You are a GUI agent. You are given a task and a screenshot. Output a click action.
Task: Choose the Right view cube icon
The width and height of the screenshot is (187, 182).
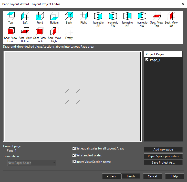point(84,16)
